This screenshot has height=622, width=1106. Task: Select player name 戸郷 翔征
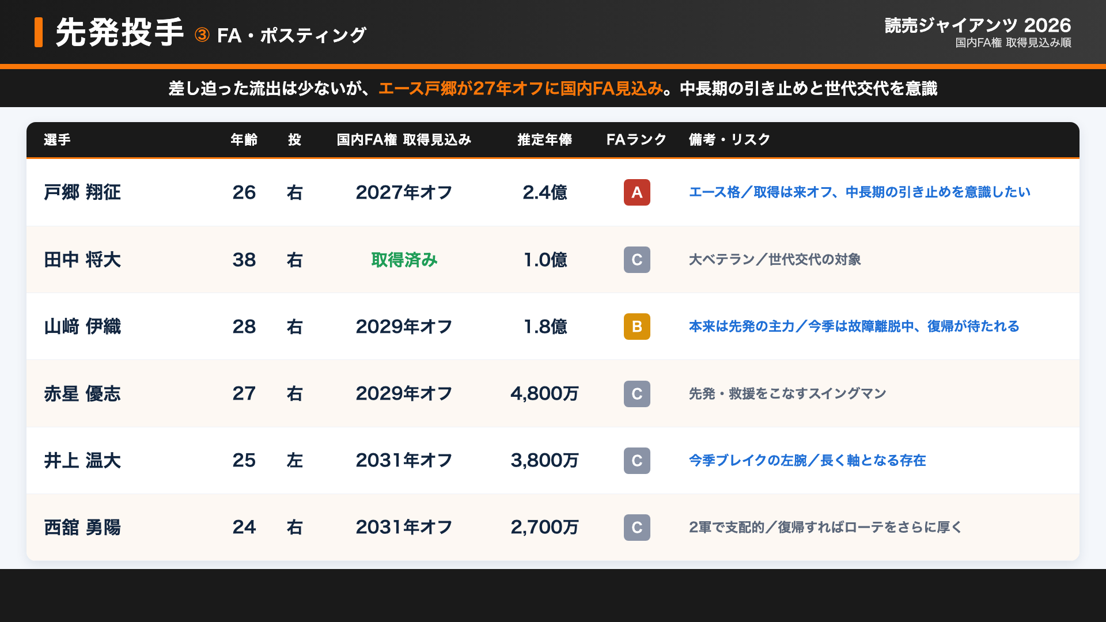click(82, 192)
